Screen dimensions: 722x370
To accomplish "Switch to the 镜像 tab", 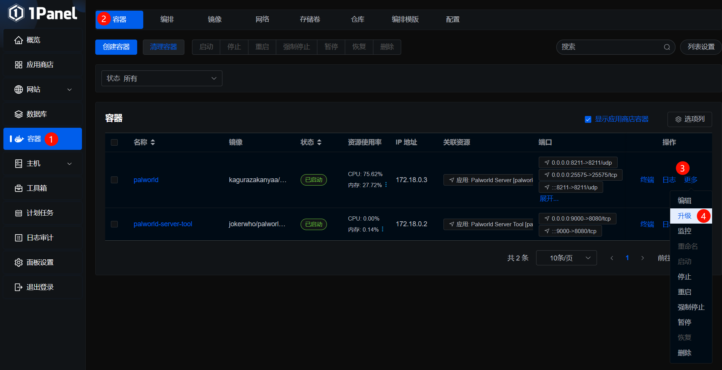I will pos(215,19).
